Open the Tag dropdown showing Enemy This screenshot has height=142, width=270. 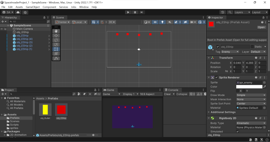230,52
